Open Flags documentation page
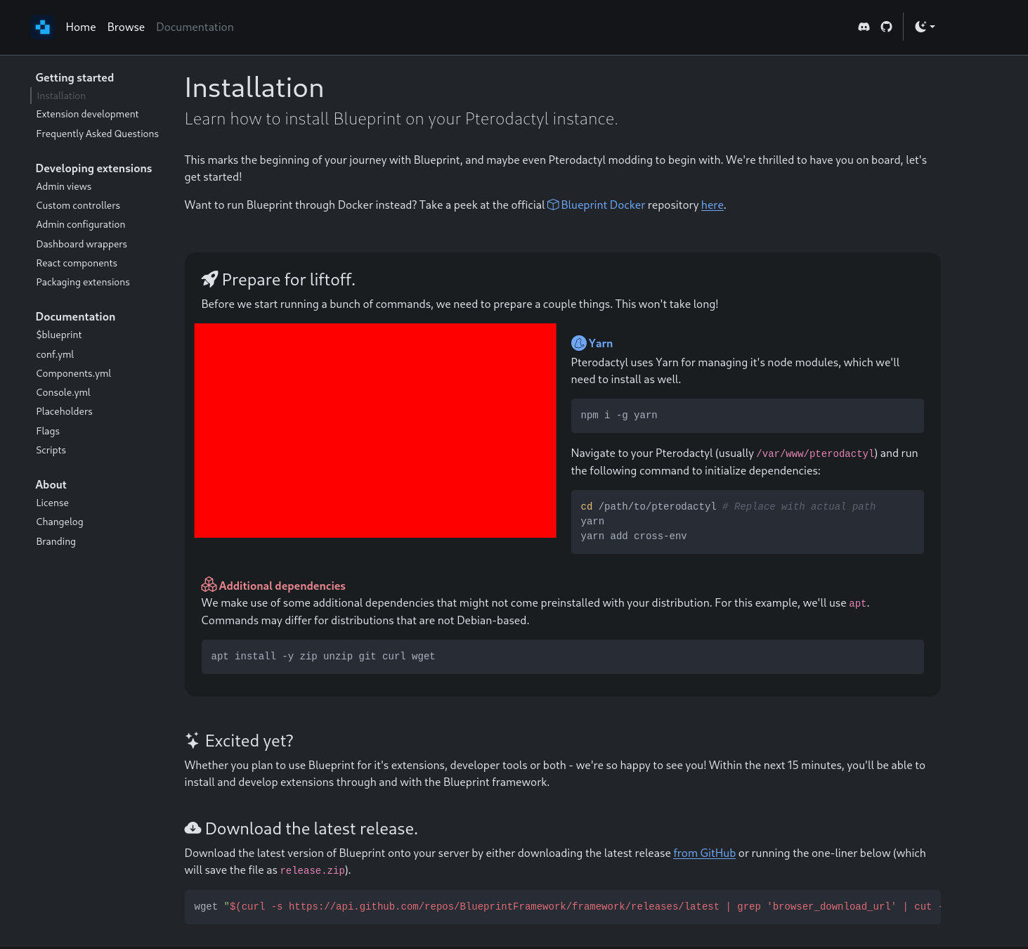Screen dimensions: 1028x949 click(48, 431)
